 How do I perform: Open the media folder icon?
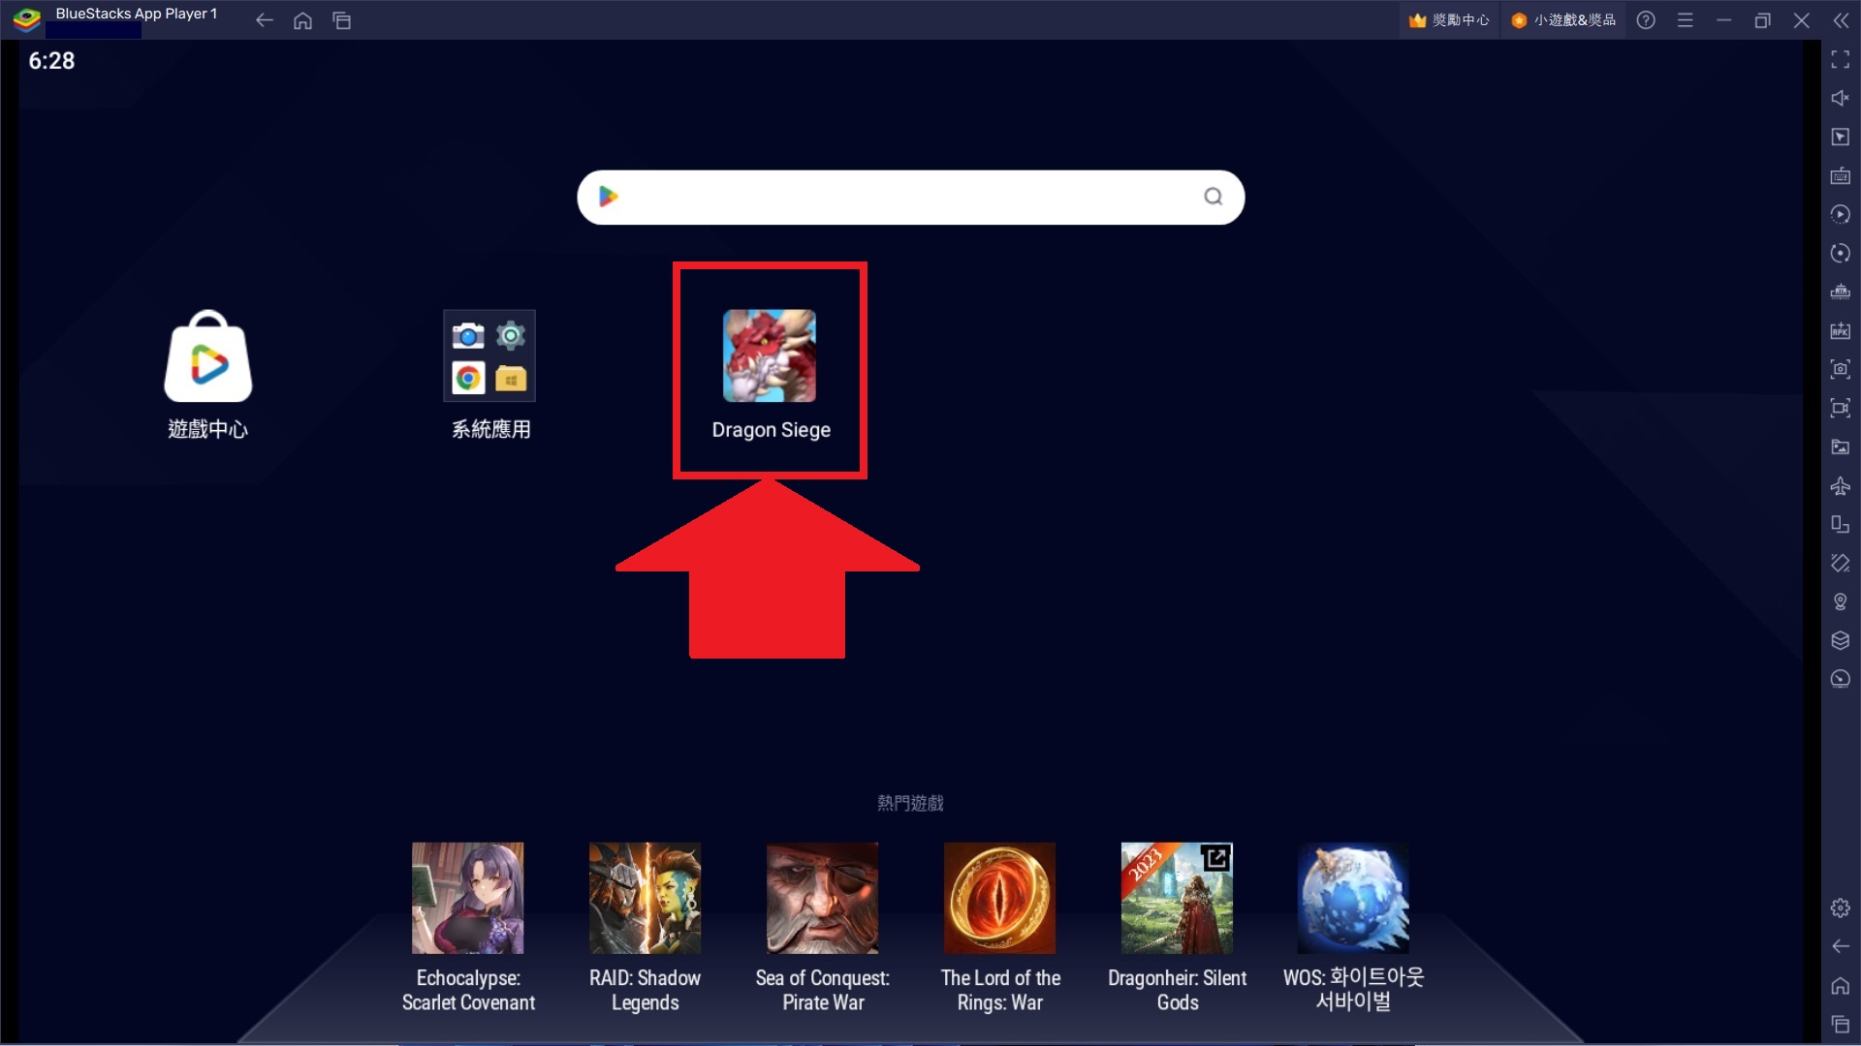1840,446
